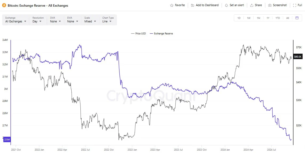
Task: Click the Set an alert bell icon
Action: click(226, 5)
